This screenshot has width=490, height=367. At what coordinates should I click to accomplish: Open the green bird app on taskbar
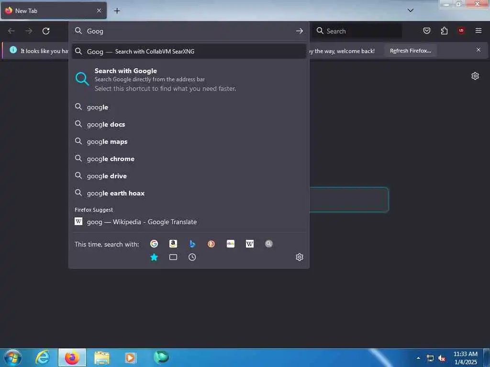click(161, 357)
